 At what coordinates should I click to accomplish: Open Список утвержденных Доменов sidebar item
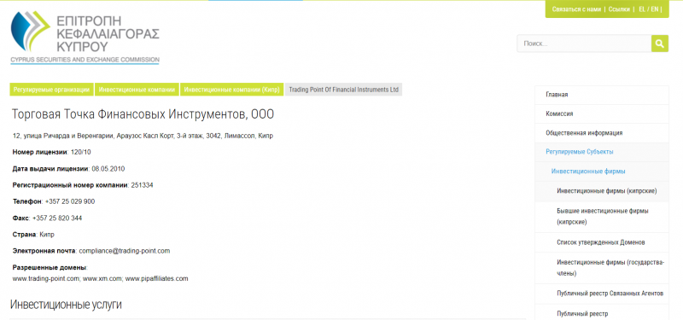(x=602, y=242)
